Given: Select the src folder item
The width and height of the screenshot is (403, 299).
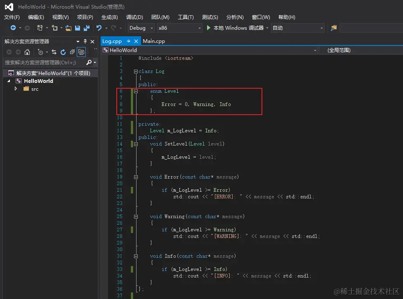Looking at the screenshot, I should tap(35, 89).
